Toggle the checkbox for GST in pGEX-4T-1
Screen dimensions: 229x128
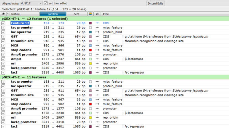pos(3,37)
